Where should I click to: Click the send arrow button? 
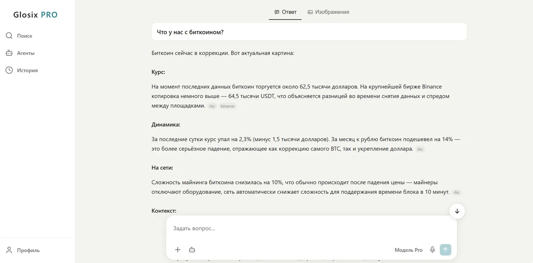[445, 250]
